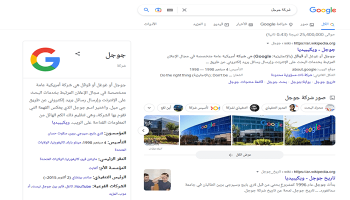Screen dimensions: 350x200
Task: Click the share icon in knowledge panel
Action: [77, 53]
